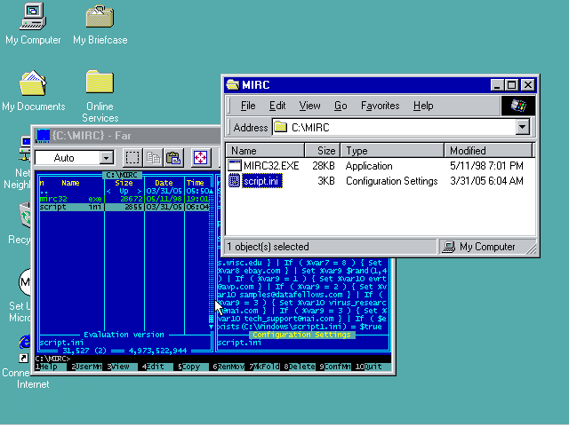This screenshot has height=426, width=569.
Task: Click the My Computer icon in status bar
Action: [x=449, y=247]
